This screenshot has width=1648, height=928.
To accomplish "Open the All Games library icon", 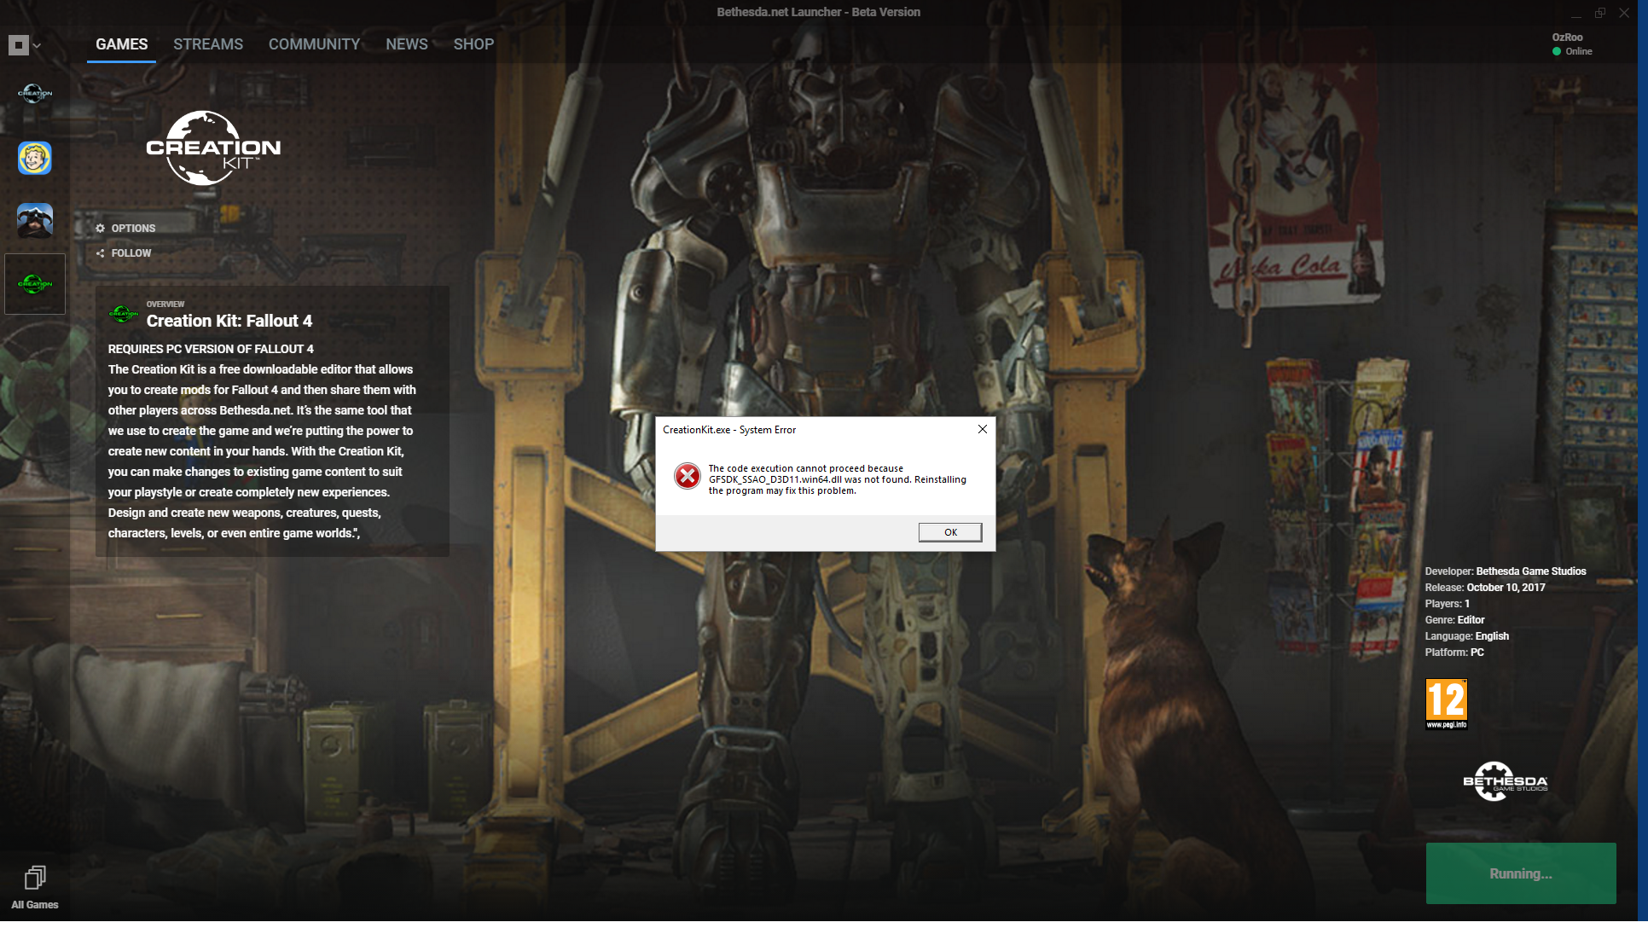I will tap(35, 888).
